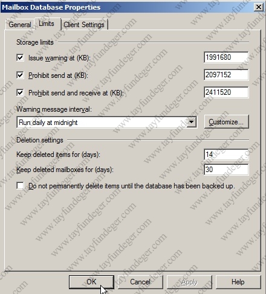
Task: Click the Customize... button
Action: pos(226,122)
